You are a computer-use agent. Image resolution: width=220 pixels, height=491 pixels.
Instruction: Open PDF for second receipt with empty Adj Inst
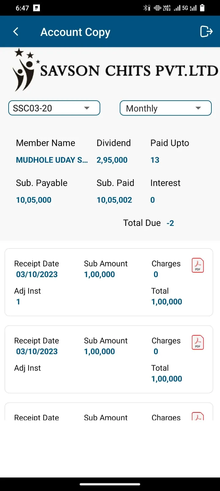coord(198,342)
